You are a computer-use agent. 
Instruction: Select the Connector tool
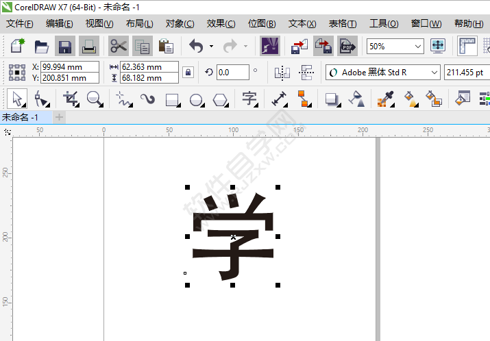click(304, 99)
